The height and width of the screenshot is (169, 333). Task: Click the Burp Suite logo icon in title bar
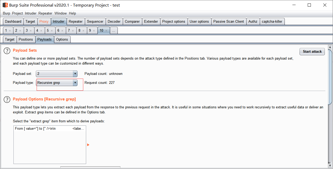(x=5, y=5)
